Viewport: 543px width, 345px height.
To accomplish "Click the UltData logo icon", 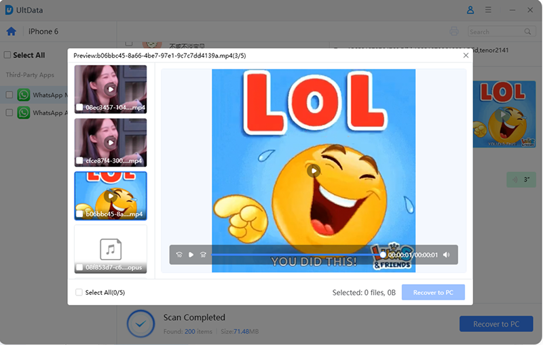I will click(9, 10).
